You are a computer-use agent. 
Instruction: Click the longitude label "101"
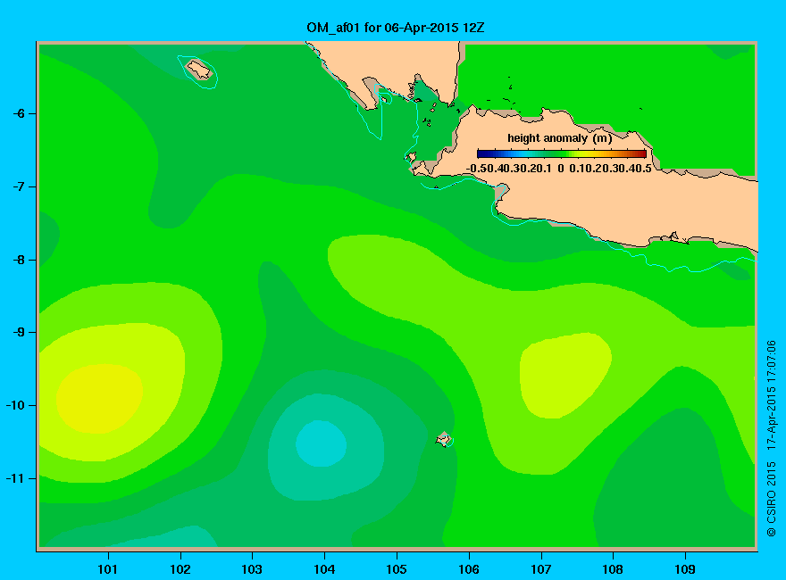tap(107, 569)
